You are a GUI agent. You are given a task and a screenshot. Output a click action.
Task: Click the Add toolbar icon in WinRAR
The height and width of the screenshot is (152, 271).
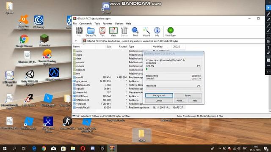point(79,32)
